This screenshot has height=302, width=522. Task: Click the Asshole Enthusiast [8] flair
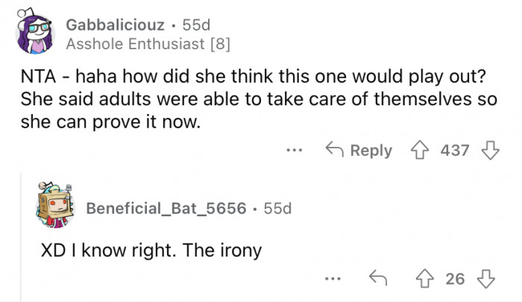coord(148,44)
